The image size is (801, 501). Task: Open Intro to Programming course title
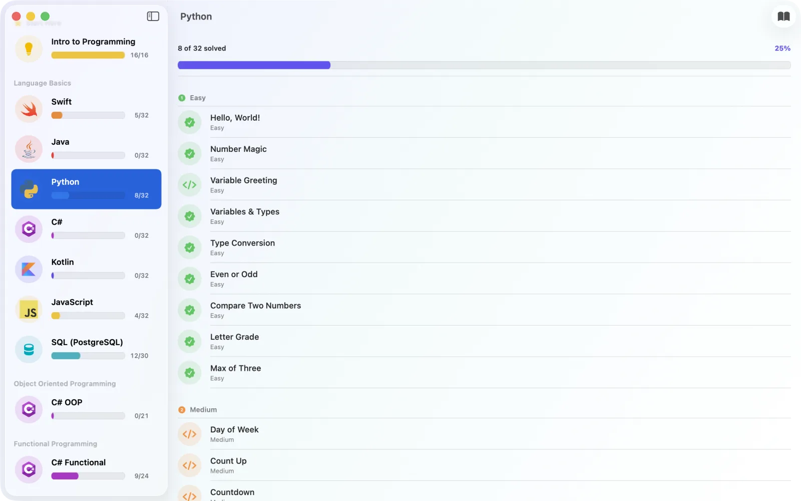pyautogui.click(x=93, y=42)
